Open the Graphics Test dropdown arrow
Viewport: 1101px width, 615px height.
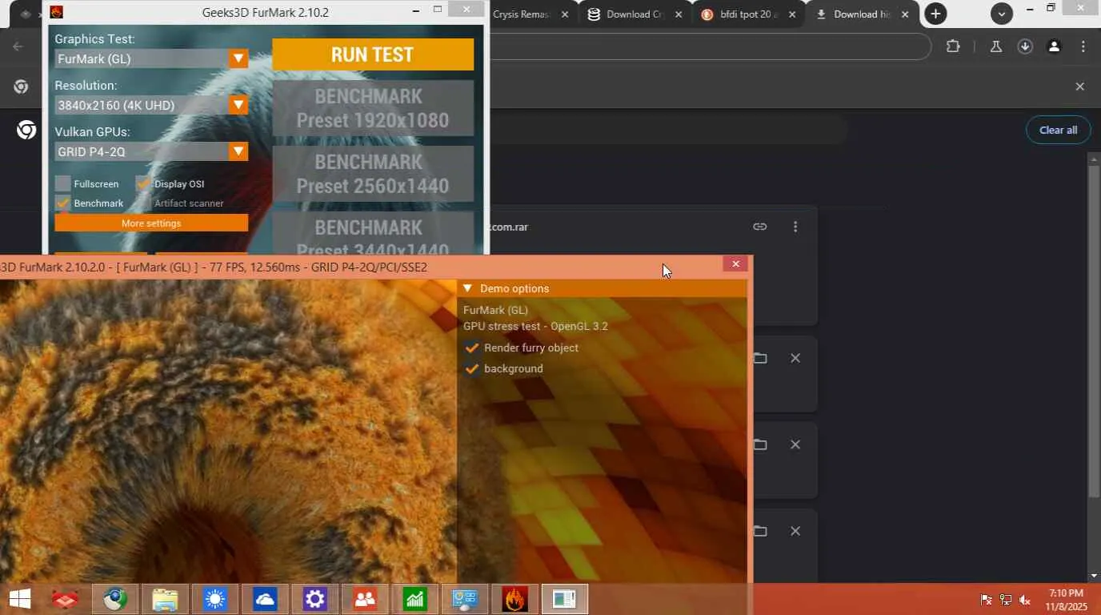point(238,58)
